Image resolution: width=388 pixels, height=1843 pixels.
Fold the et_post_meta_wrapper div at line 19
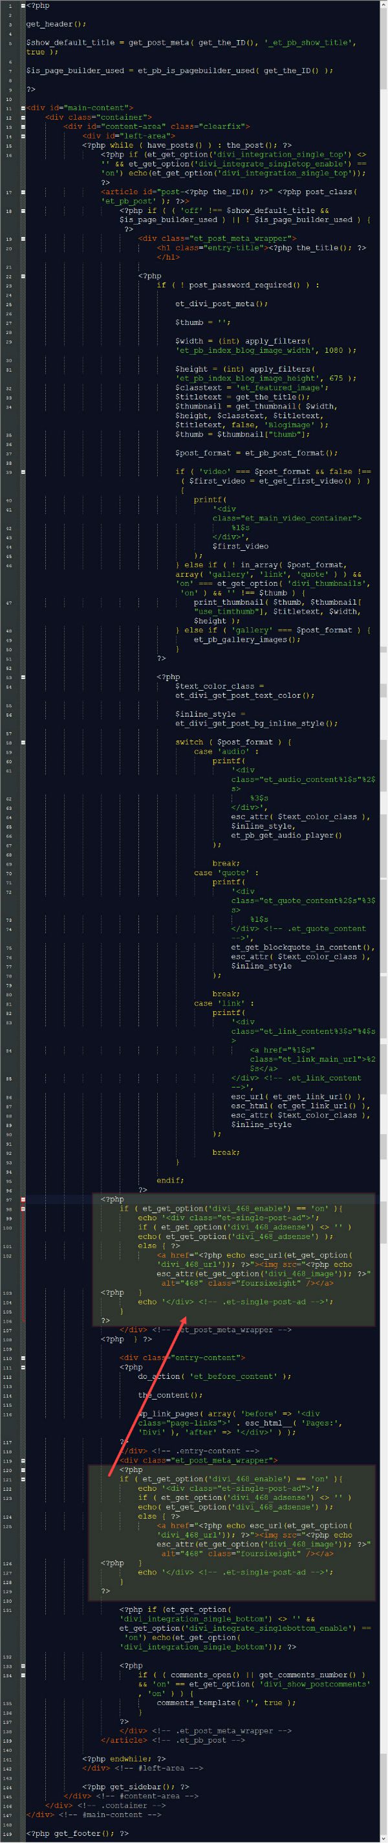(x=23, y=238)
